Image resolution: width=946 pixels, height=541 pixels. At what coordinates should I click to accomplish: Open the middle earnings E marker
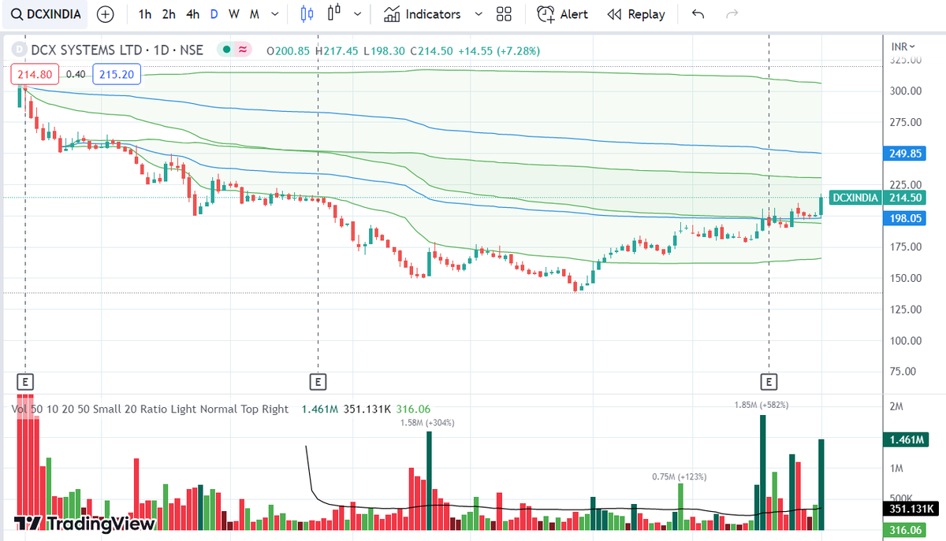click(318, 382)
